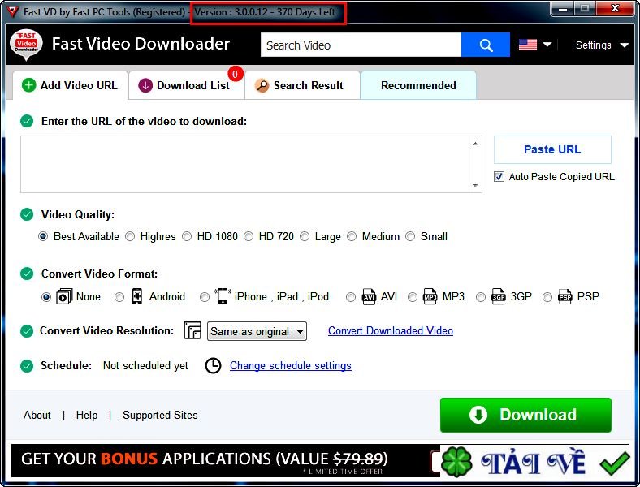Click green check beside Convert Video Format
The height and width of the screenshot is (487, 640).
tap(27, 274)
